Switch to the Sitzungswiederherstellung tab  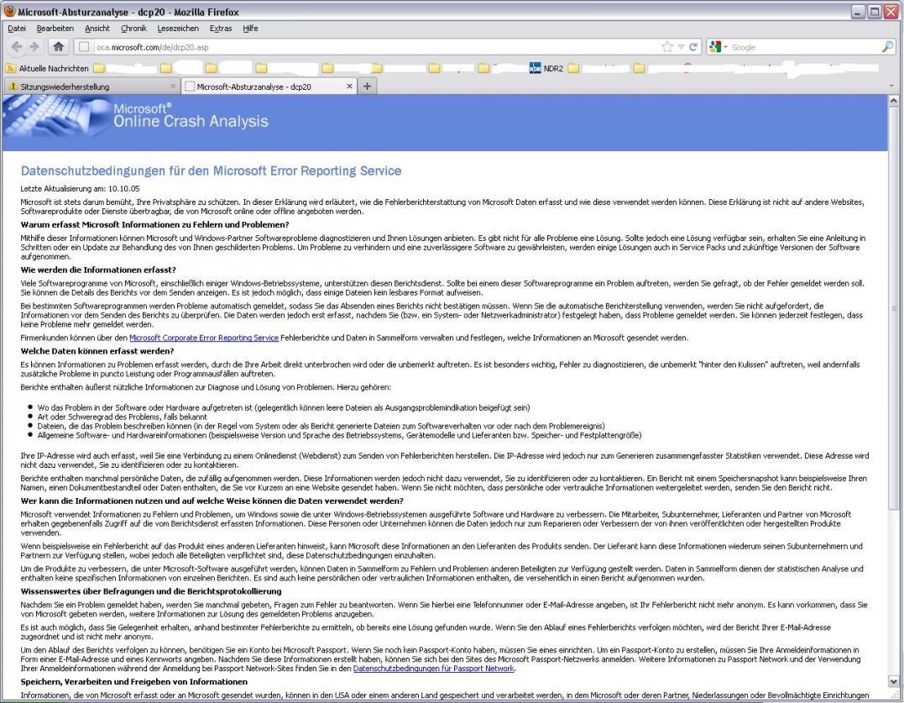coord(91,87)
